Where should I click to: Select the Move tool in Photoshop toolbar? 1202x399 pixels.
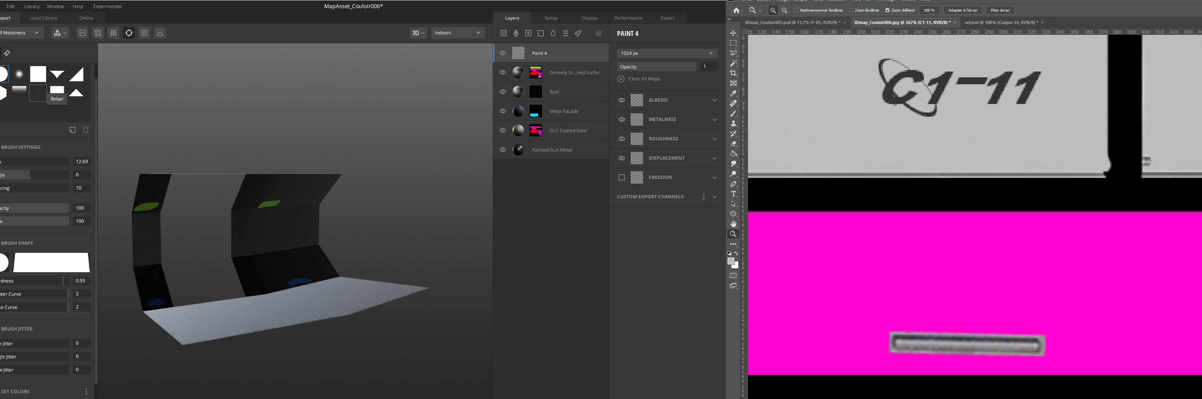[734, 33]
